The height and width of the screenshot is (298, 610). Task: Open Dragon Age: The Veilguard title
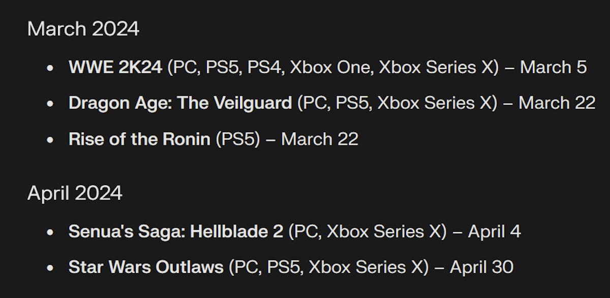pos(180,103)
